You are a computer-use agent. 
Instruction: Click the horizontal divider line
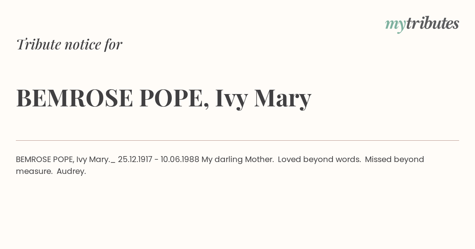click(237, 140)
